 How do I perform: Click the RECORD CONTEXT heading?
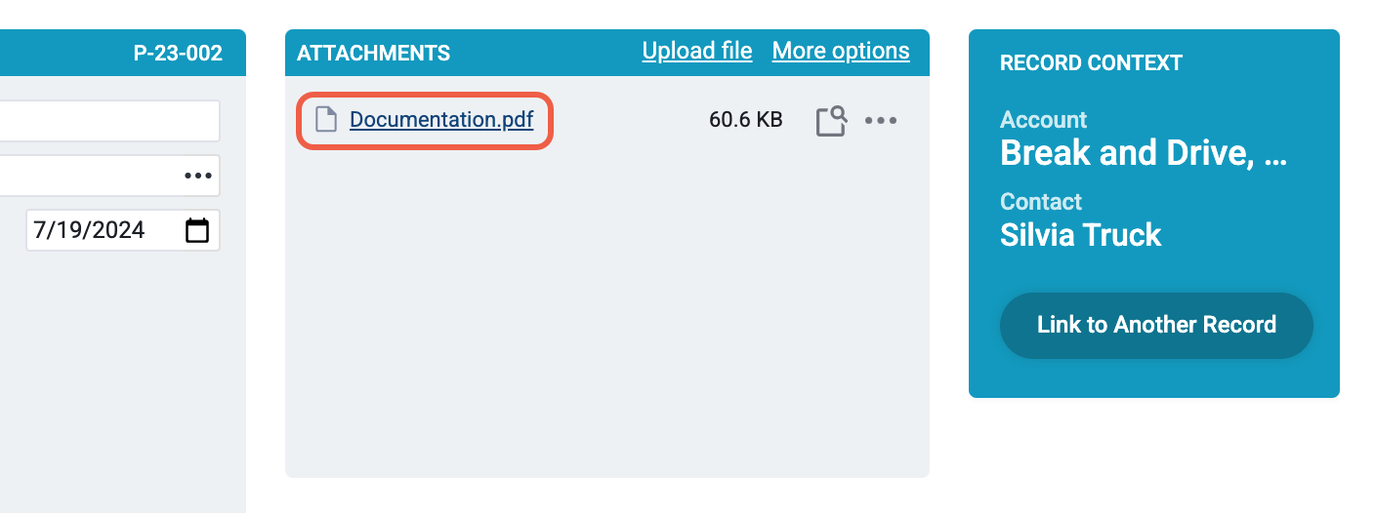click(1092, 62)
